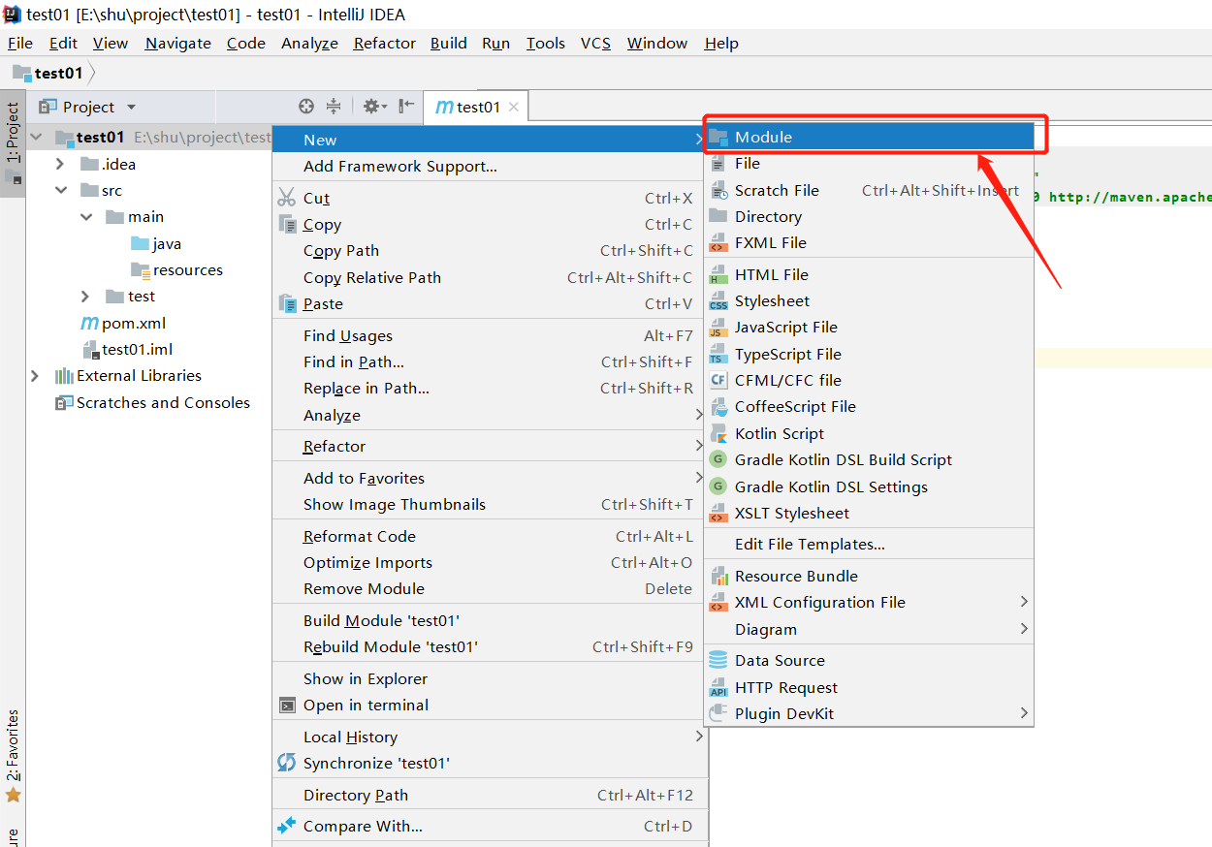Select Edit File Templates...
The width and height of the screenshot is (1212, 847).
click(x=868, y=544)
